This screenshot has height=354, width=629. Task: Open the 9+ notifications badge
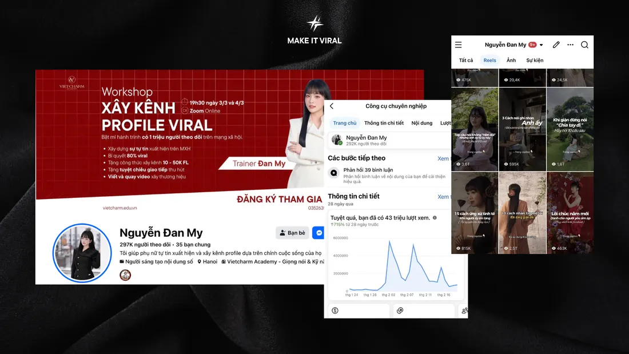pos(533,45)
